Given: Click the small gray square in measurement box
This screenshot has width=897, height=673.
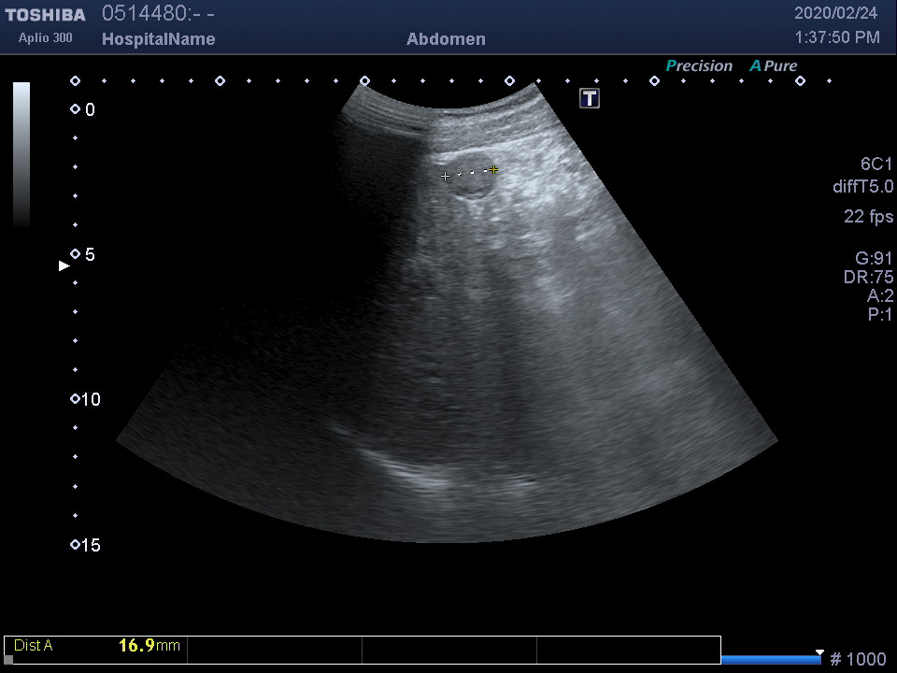Looking at the screenshot, I should point(9,659).
